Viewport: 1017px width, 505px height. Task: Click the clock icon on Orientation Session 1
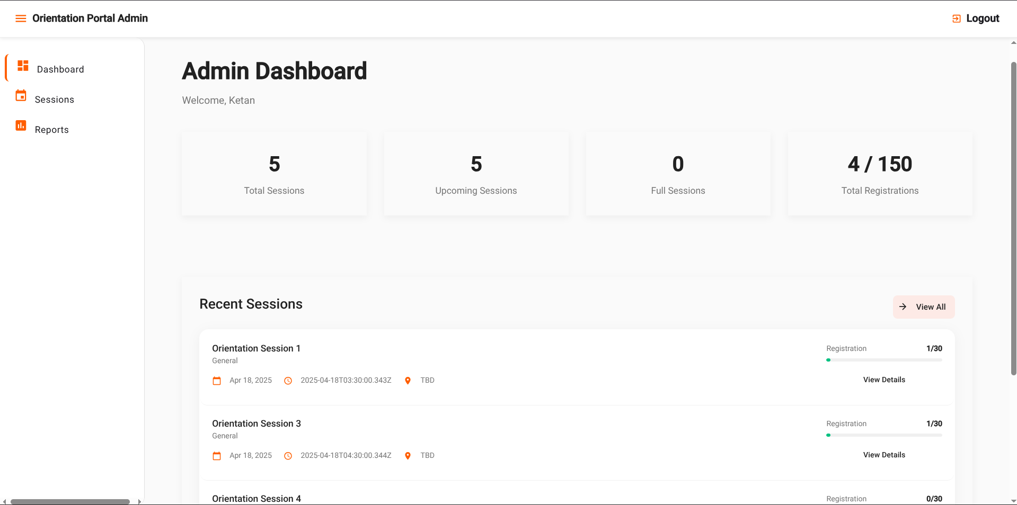288,380
